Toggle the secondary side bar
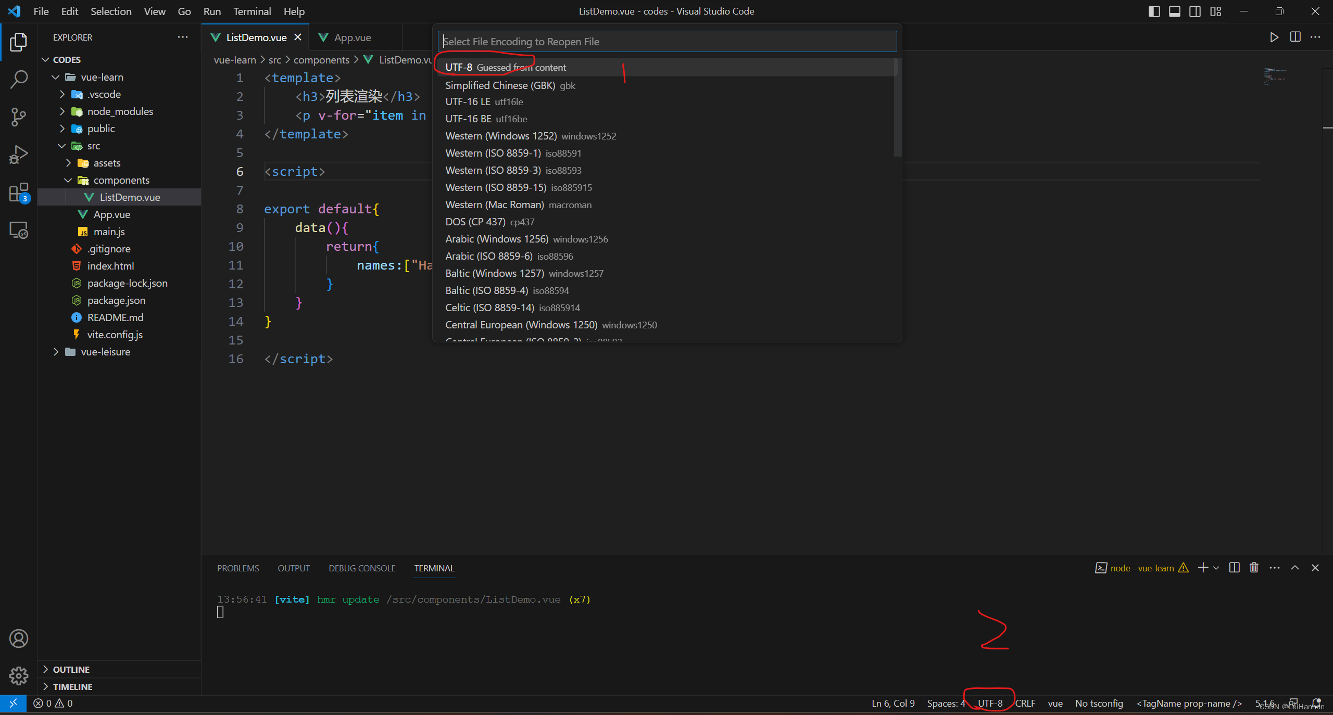This screenshot has width=1333, height=715. pyautogui.click(x=1195, y=11)
